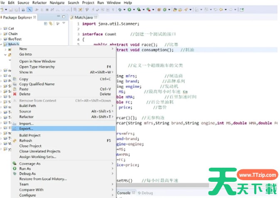Expand the Cat project in the tree
The height and width of the screenshot is (198, 280).
tap(2, 29)
